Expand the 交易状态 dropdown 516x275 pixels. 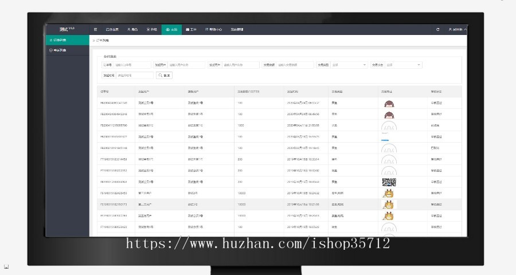(404, 65)
